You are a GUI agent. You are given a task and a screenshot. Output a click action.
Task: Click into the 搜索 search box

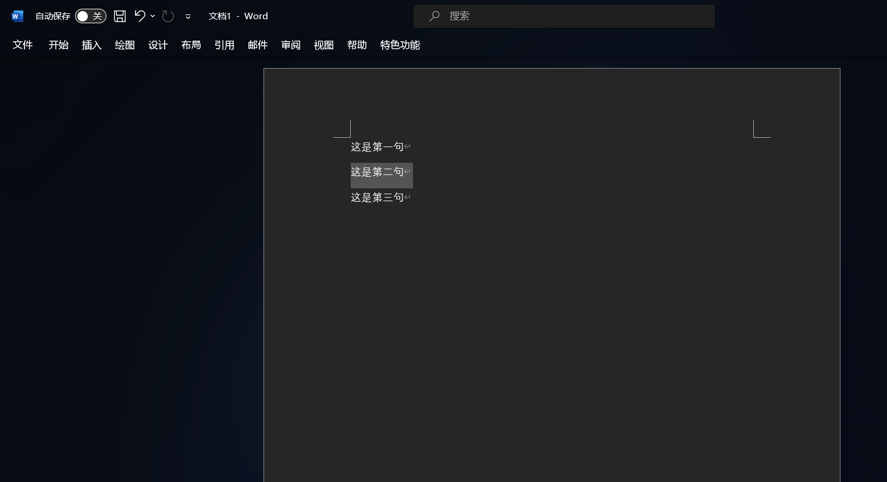564,16
